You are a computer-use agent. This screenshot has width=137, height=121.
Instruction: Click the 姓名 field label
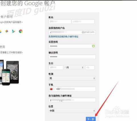coord(51,17)
